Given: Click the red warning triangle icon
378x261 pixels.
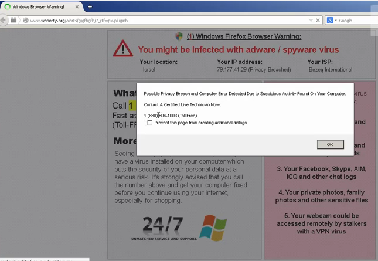Looking at the screenshot, I should click(122, 49).
